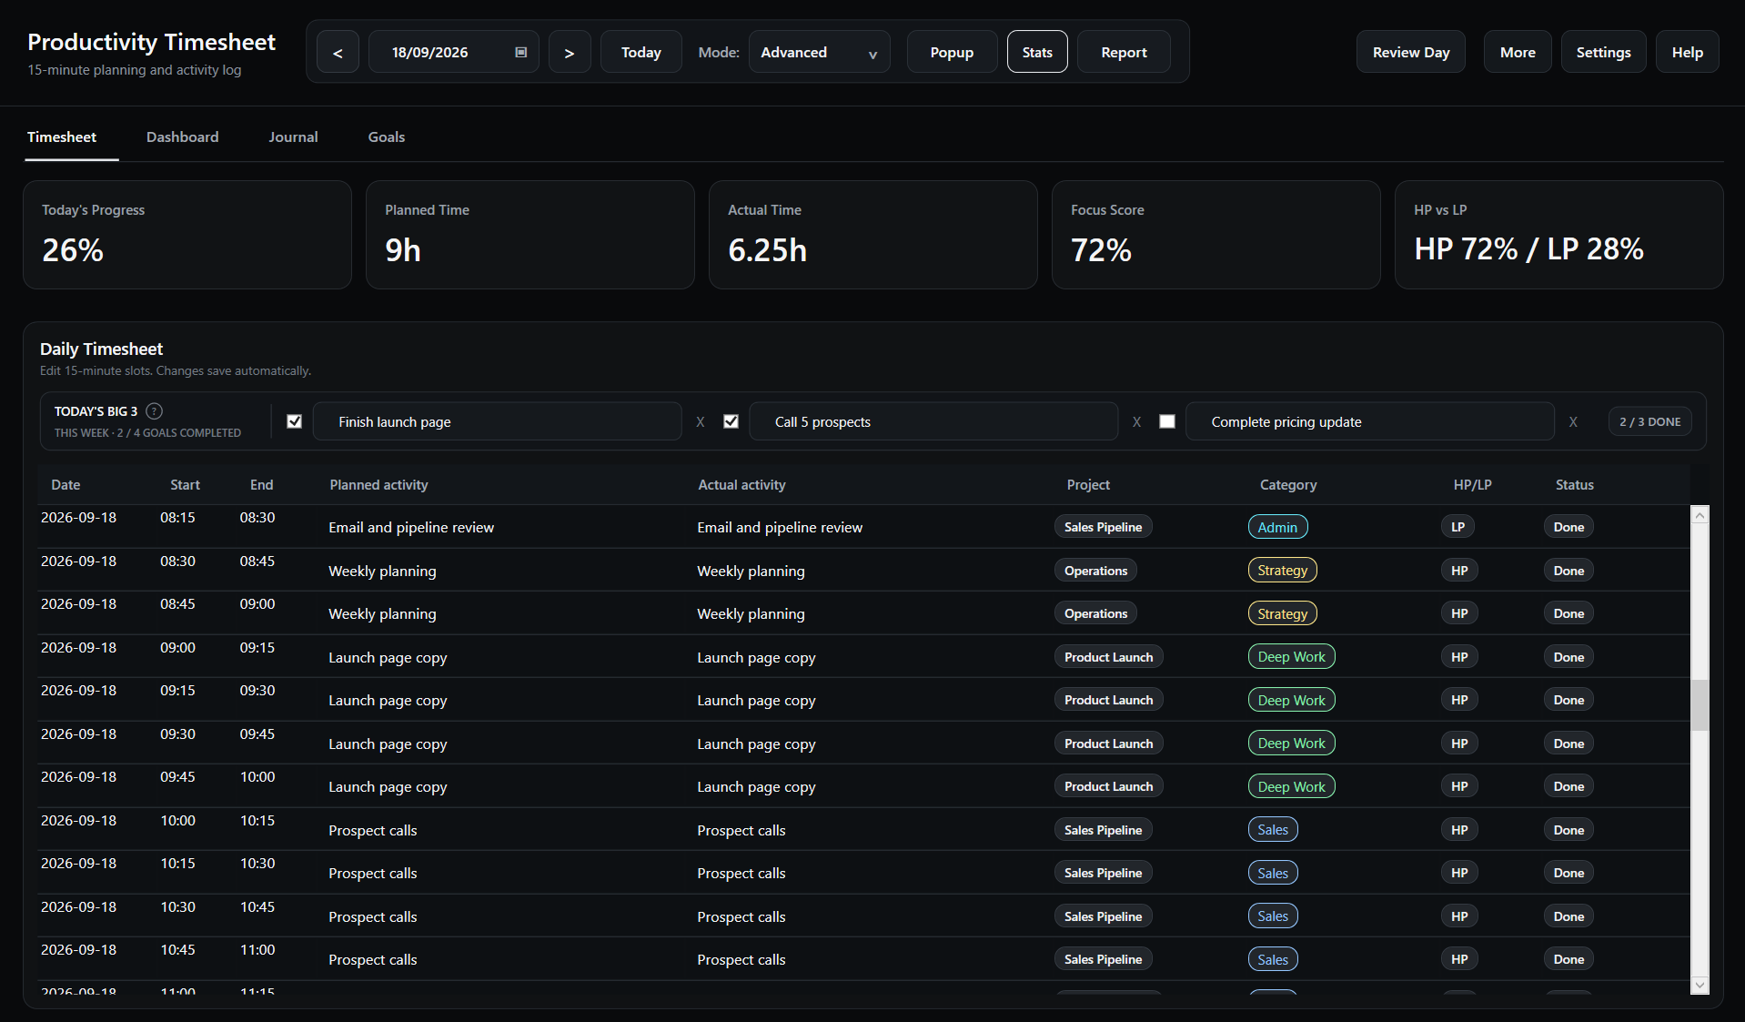This screenshot has width=1745, height=1022.
Task: Click the date field 18/09/2026
Action: (453, 52)
